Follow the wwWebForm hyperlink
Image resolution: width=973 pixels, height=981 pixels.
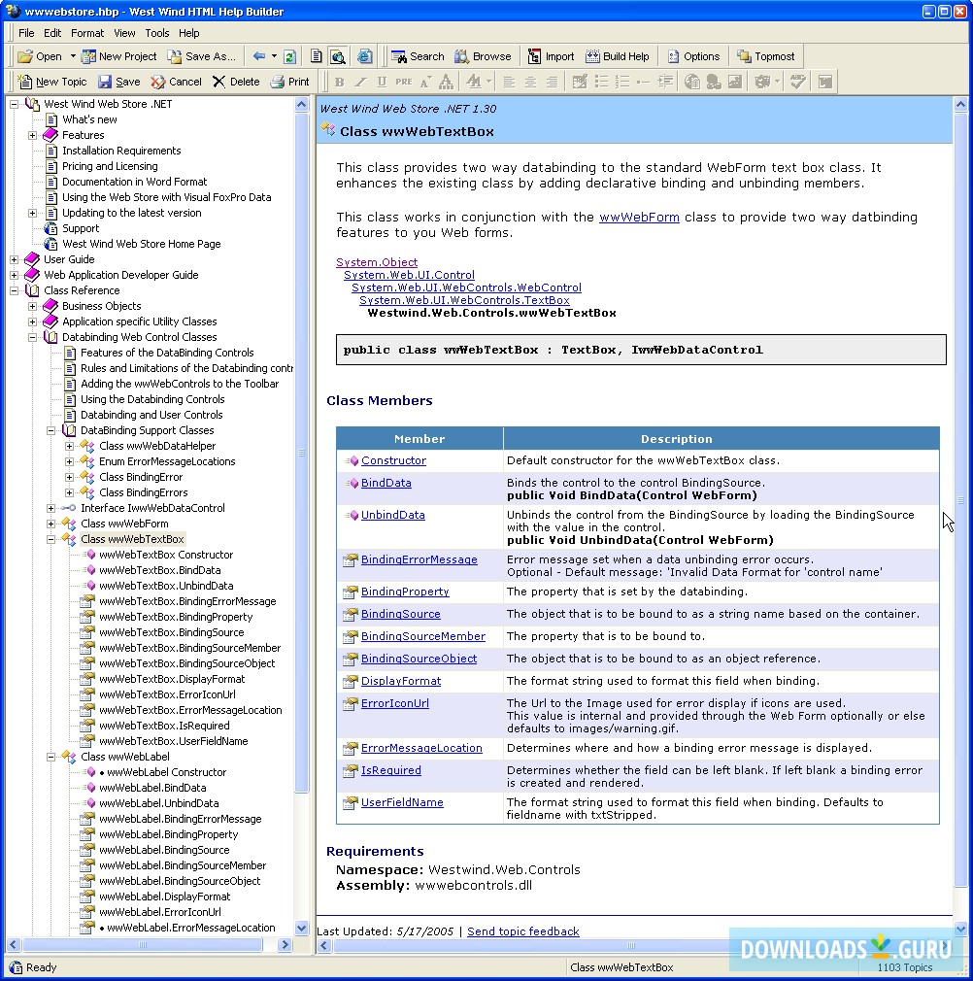pyautogui.click(x=639, y=217)
